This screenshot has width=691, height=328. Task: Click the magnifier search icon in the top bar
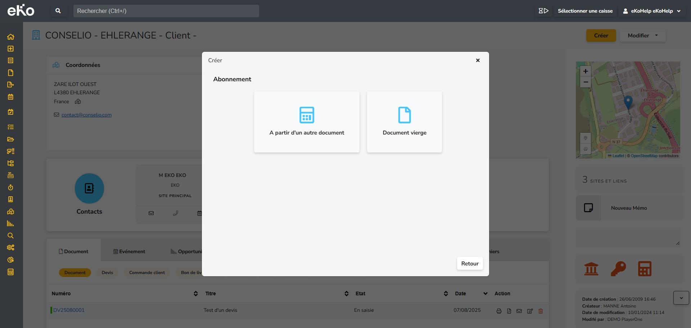tap(58, 11)
